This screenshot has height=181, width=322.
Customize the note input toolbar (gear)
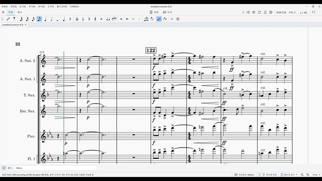coord(178,19)
